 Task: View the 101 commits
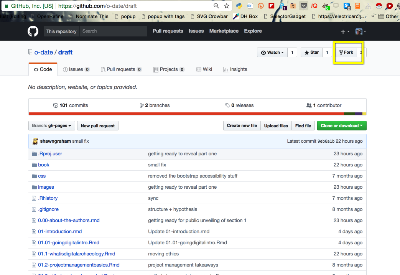(x=71, y=105)
